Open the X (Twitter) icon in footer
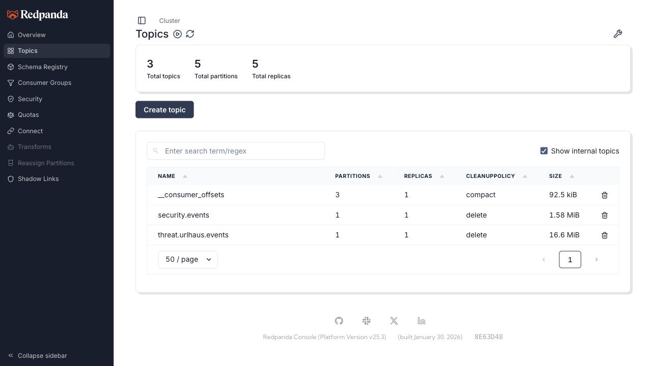The width and height of the screenshot is (652, 366). pyautogui.click(x=394, y=321)
